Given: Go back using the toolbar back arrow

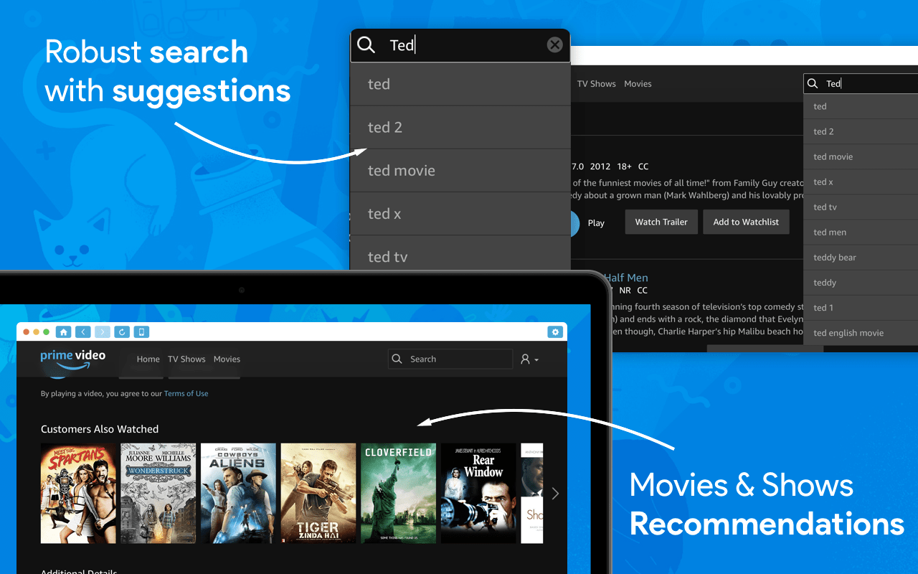Looking at the screenshot, I should pyautogui.click(x=83, y=332).
